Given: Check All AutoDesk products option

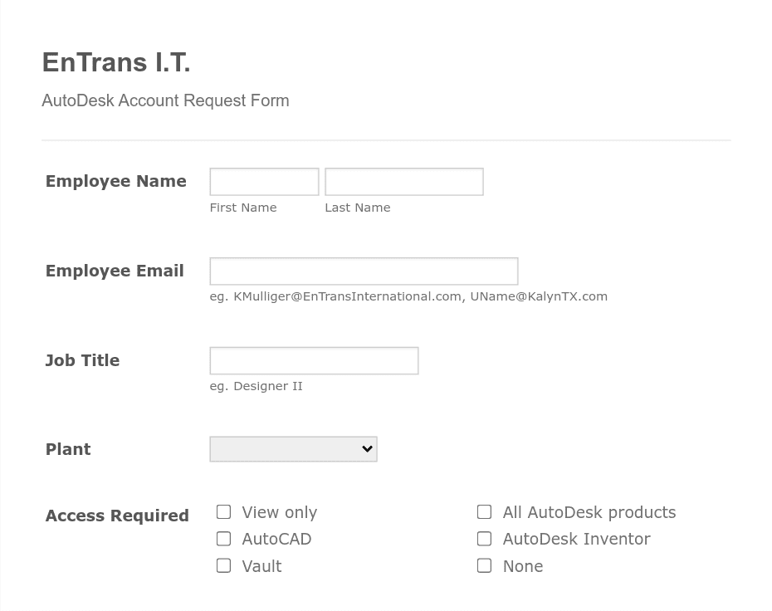Looking at the screenshot, I should click(485, 512).
